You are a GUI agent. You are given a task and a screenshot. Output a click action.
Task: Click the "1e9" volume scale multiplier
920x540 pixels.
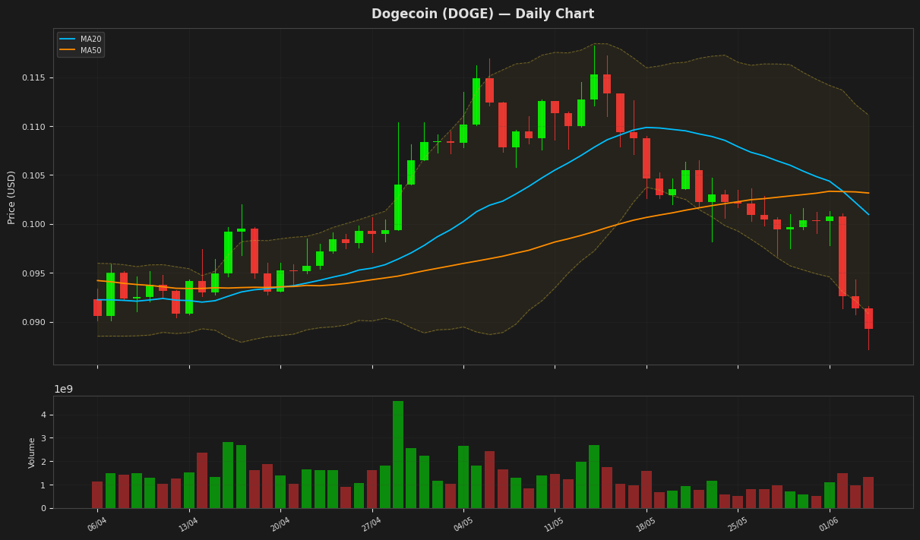pyautogui.click(x=63, y=389)
